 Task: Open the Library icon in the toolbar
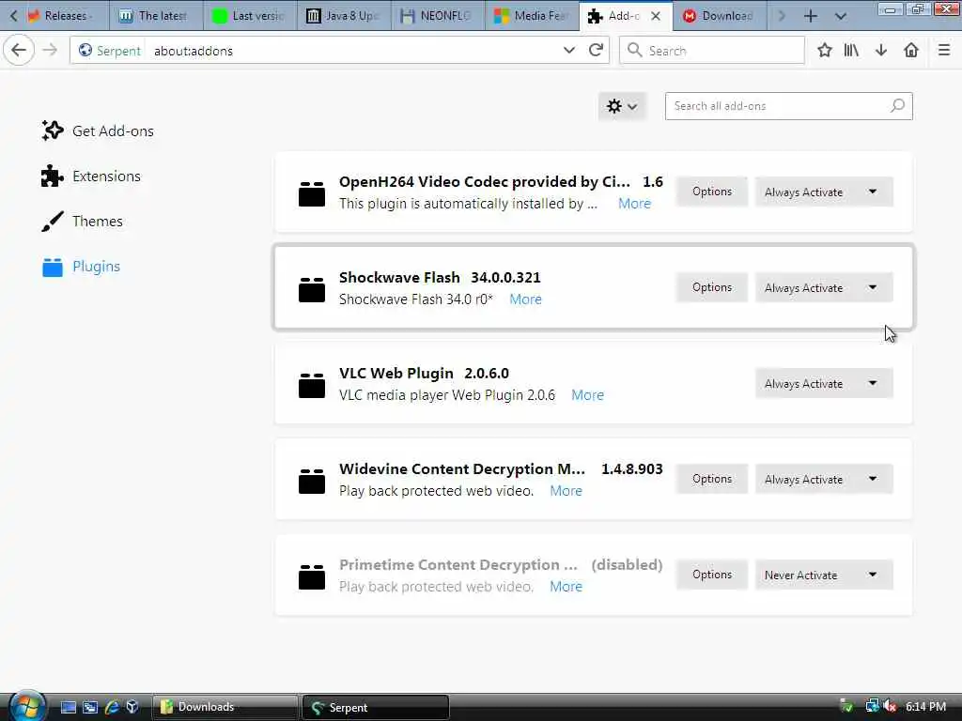click(x=851, y=51)
